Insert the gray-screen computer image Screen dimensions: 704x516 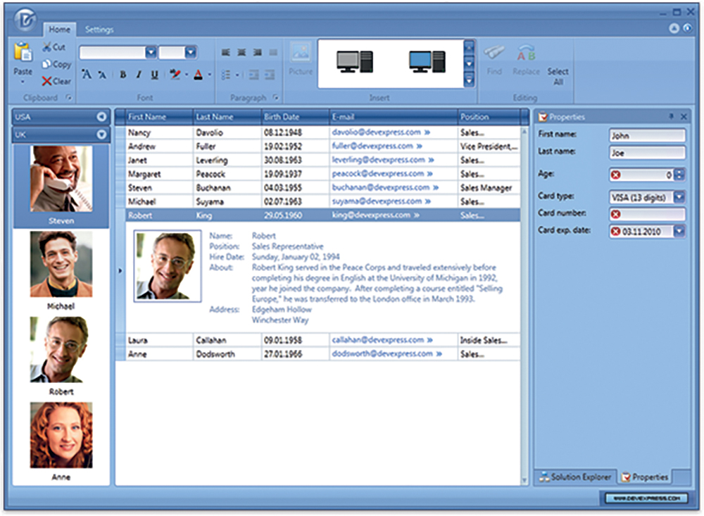pos(354,63)
